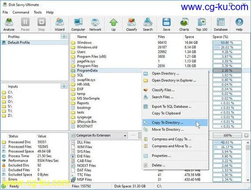Open the Help toolbar icon
The image size is (251, 190).
click(x=239, y=24)
